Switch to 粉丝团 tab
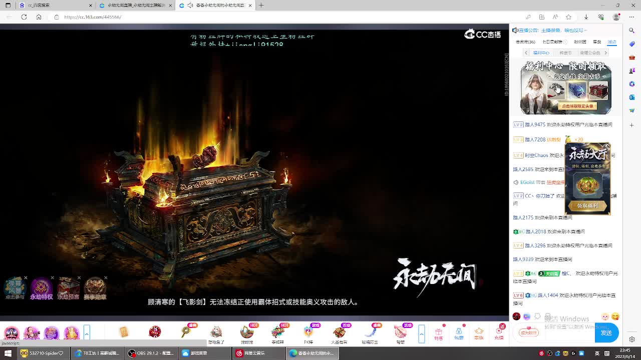Screen dimensions: 641x360 tap(580, 42)
